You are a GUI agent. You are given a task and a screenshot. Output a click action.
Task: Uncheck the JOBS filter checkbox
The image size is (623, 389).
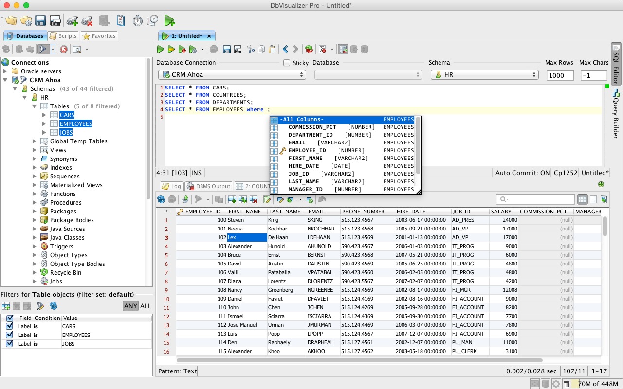point(9,344)
